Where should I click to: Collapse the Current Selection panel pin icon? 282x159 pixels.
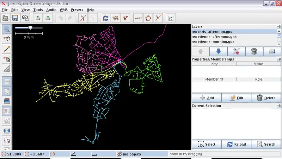279,106
